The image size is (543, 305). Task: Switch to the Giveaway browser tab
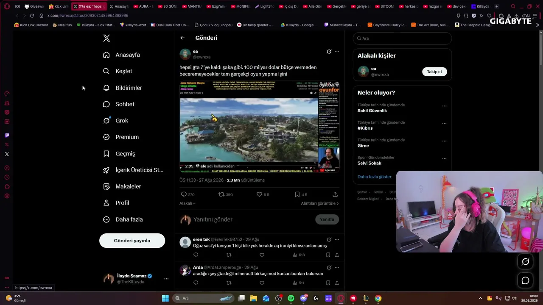click(34, 6)
